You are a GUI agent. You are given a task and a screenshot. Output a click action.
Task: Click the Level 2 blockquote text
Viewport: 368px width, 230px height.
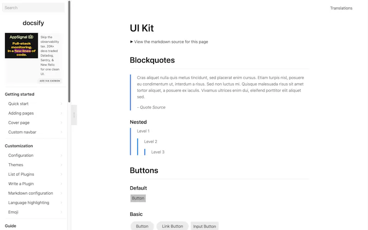pyautogui.click(x=151, y=142)
